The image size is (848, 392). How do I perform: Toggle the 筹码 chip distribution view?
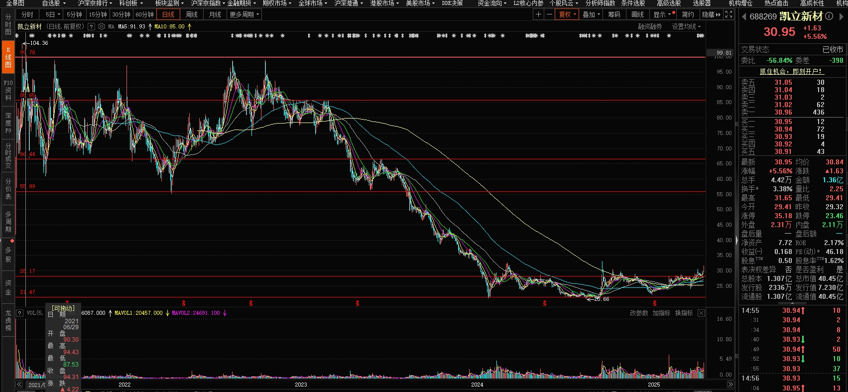[614, 14]
